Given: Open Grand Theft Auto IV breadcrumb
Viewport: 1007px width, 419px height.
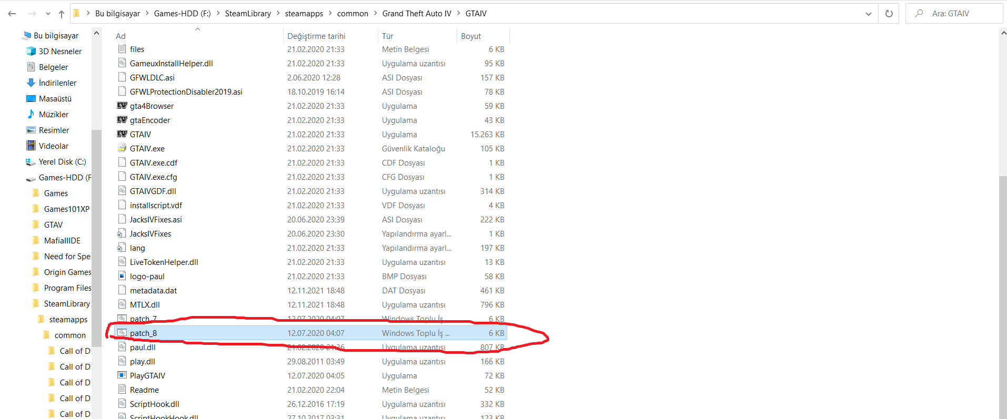Looking at the screenshot, I should (x=417, y=14).
